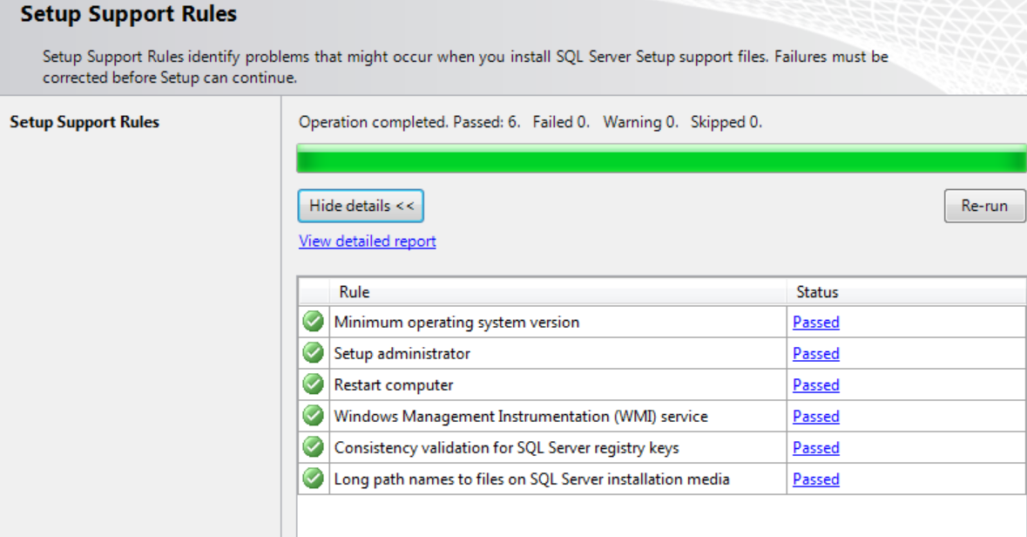Open the View detailed report link
The height and width of the screenshot is (537, 1027).
pyautogui.click(x=368, y=241)
